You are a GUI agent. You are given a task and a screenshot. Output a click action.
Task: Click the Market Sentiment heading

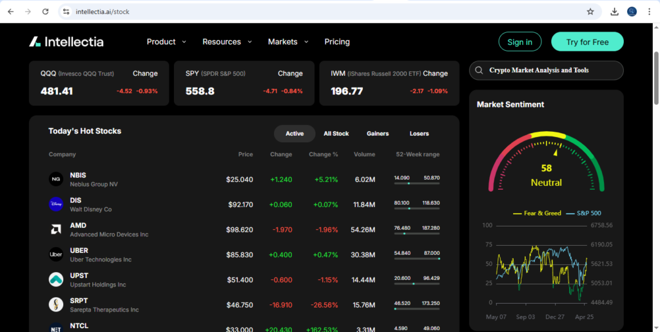[x=510, y=104]
